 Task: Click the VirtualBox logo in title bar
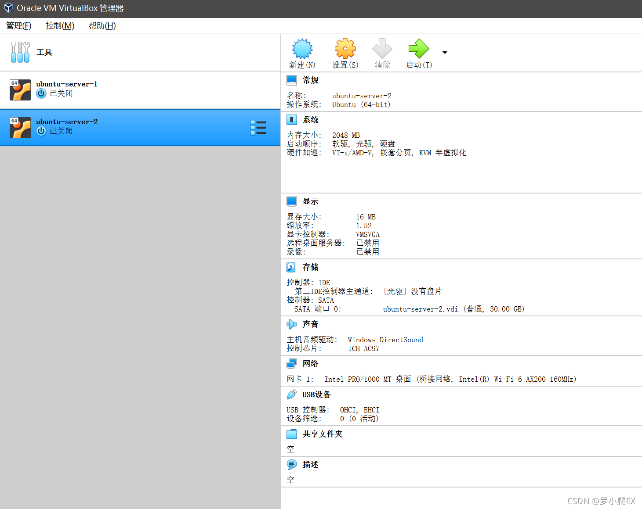tap(8, 8)
